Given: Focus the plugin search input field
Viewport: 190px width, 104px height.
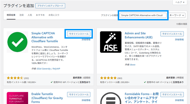Looking at the screenshot, I should point(143,15).
